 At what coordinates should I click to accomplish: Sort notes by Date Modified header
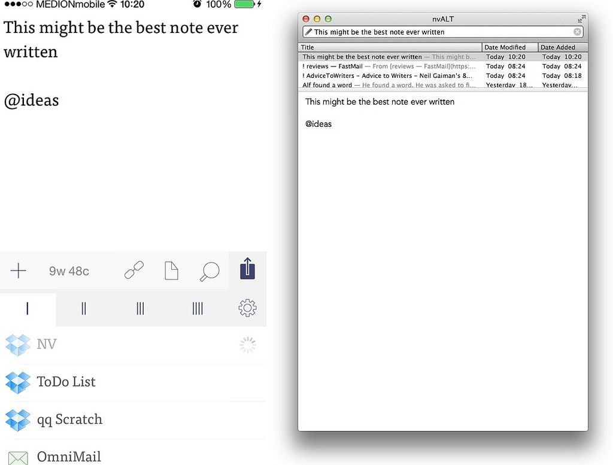tap(509, 47)
